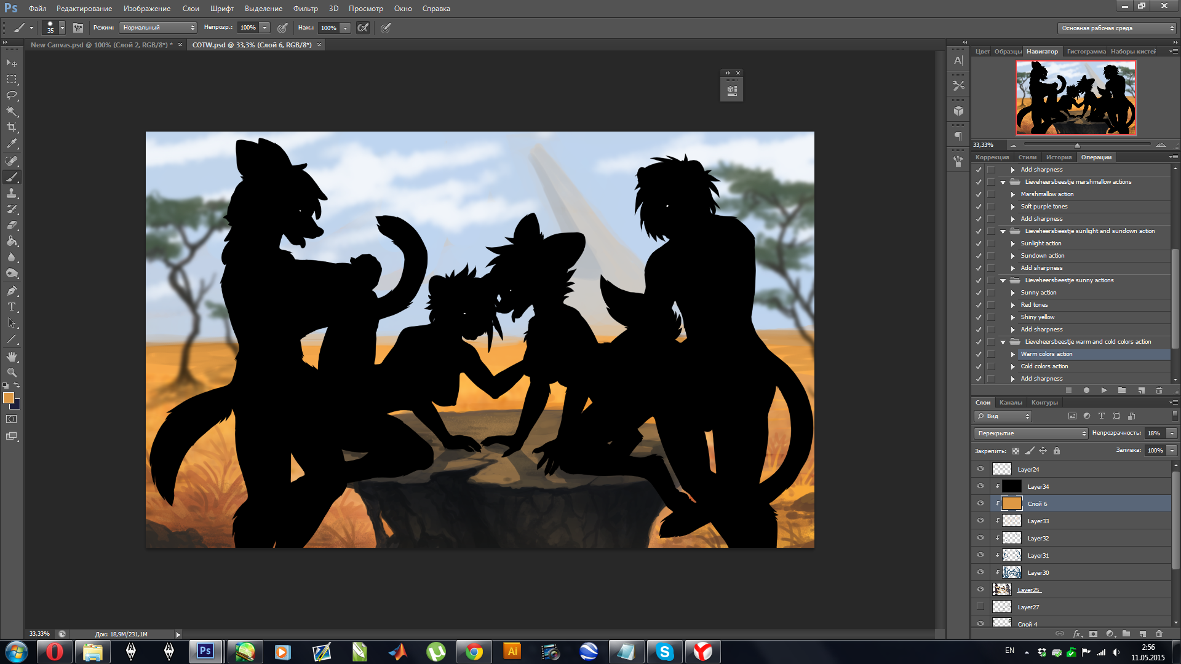Screen dimensions: 1181x664
Task: Select the Zoom tool
Action: click(x=12, y=373)
